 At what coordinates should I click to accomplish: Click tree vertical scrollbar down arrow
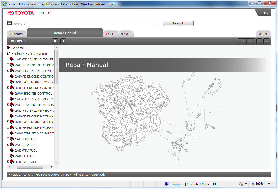pos(56,162)
